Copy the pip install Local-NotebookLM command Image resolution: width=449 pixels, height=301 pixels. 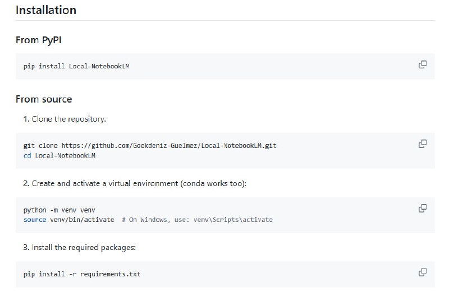423,64
